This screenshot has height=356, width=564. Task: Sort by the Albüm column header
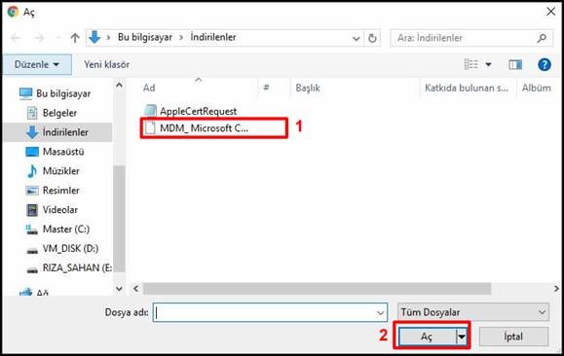click(537, 88)
